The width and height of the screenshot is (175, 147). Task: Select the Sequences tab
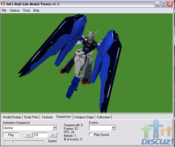click(x=64, y=117)
